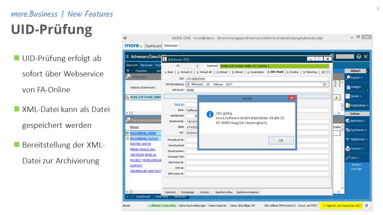Click the Adressen (PE) window icon

coord(164,59)
